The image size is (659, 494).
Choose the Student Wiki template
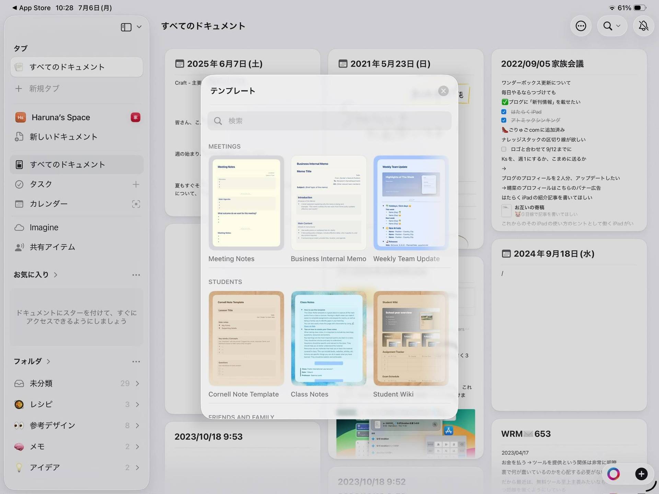[411, 339]
